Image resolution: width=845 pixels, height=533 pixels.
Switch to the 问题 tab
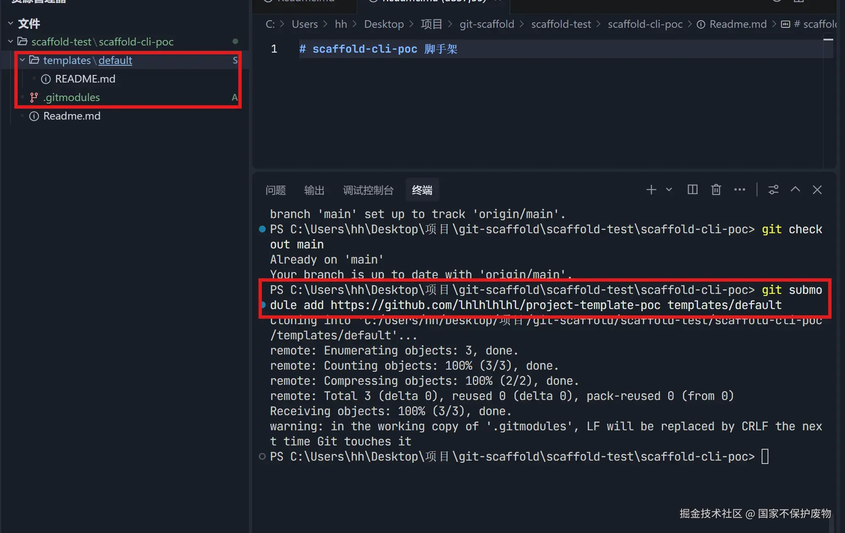point(275,190)
